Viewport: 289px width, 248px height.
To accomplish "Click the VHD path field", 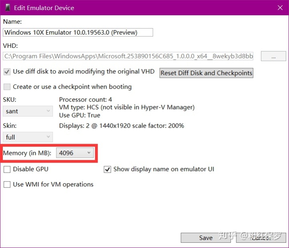I will [x=128, y=56].
